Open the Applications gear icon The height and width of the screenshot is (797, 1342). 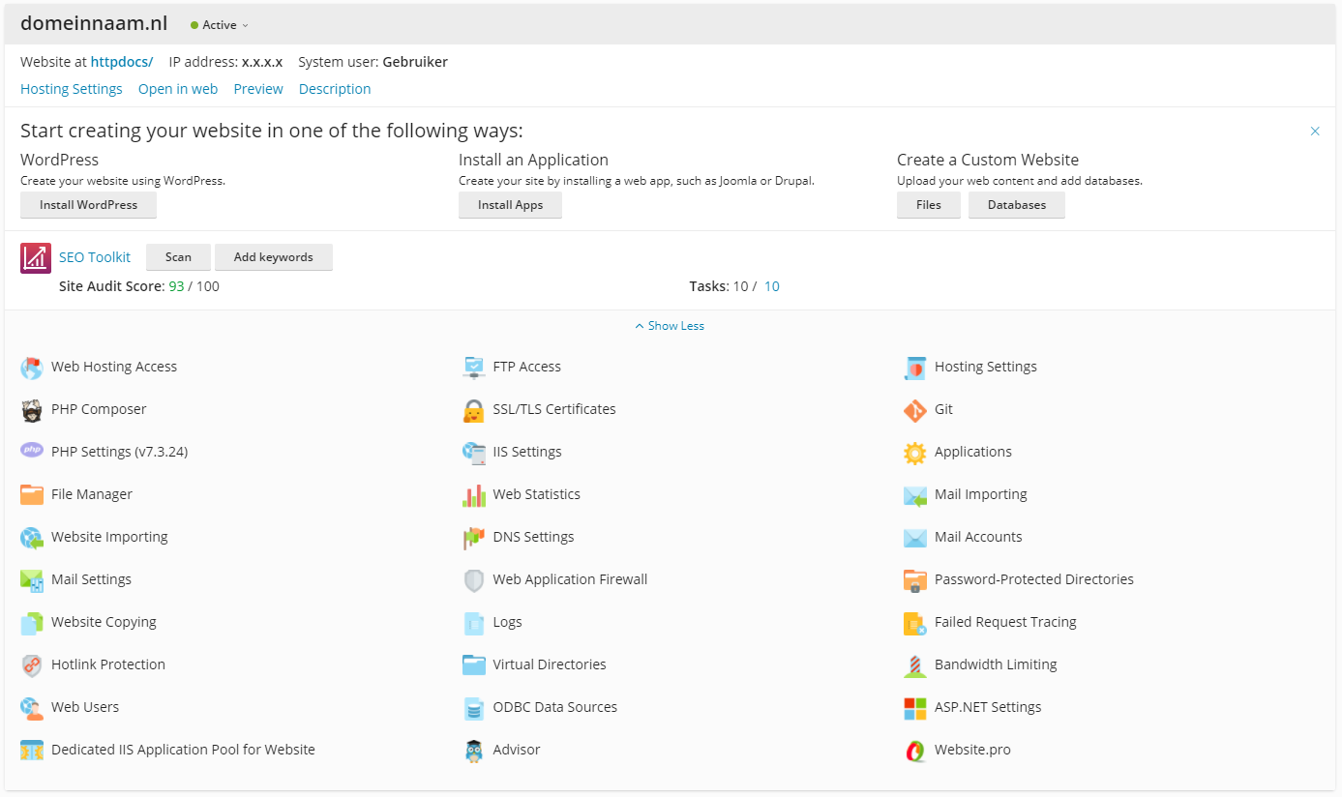914,453
